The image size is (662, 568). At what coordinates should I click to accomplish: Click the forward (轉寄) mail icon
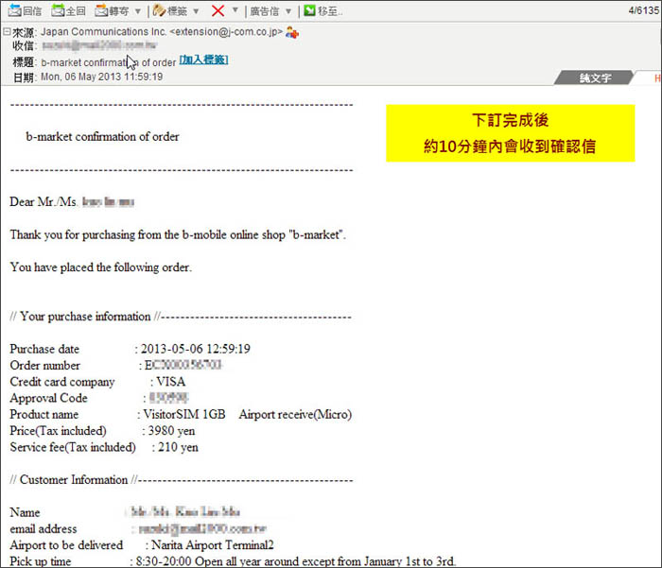click(102, 10)
